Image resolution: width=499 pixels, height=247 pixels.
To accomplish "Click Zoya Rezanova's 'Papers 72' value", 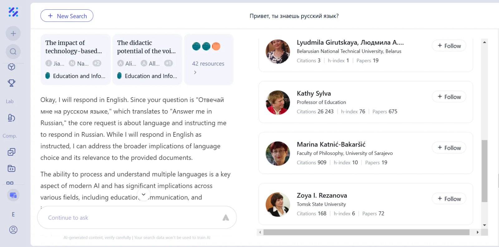I will pos(373,214).
